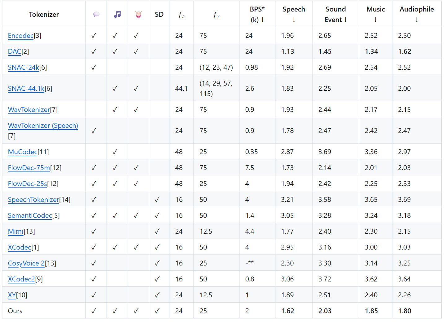Follow the SNAC-24k link
The height and width of the screenshot is (328, 446).
tap(24, 67)
